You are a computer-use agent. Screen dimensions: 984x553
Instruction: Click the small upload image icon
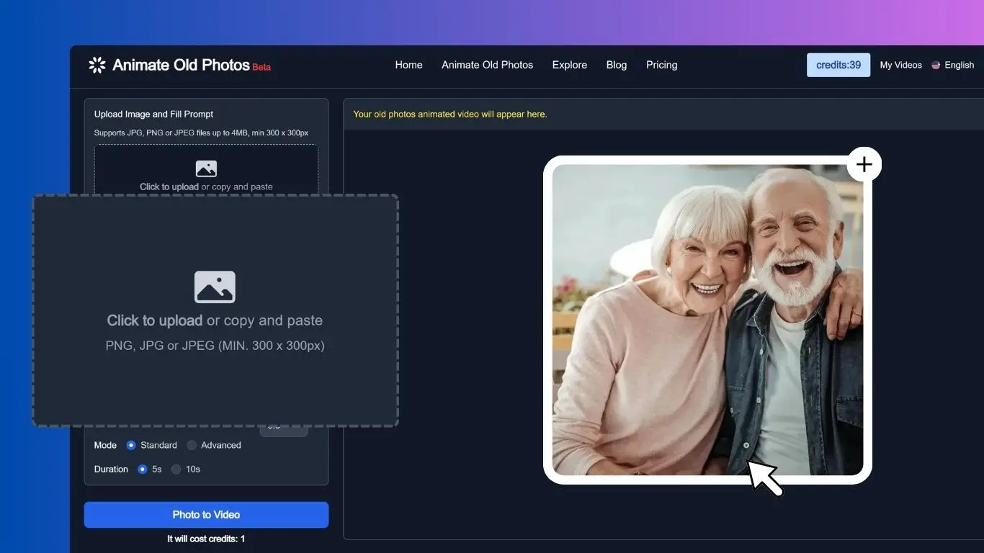pos(206,168)
